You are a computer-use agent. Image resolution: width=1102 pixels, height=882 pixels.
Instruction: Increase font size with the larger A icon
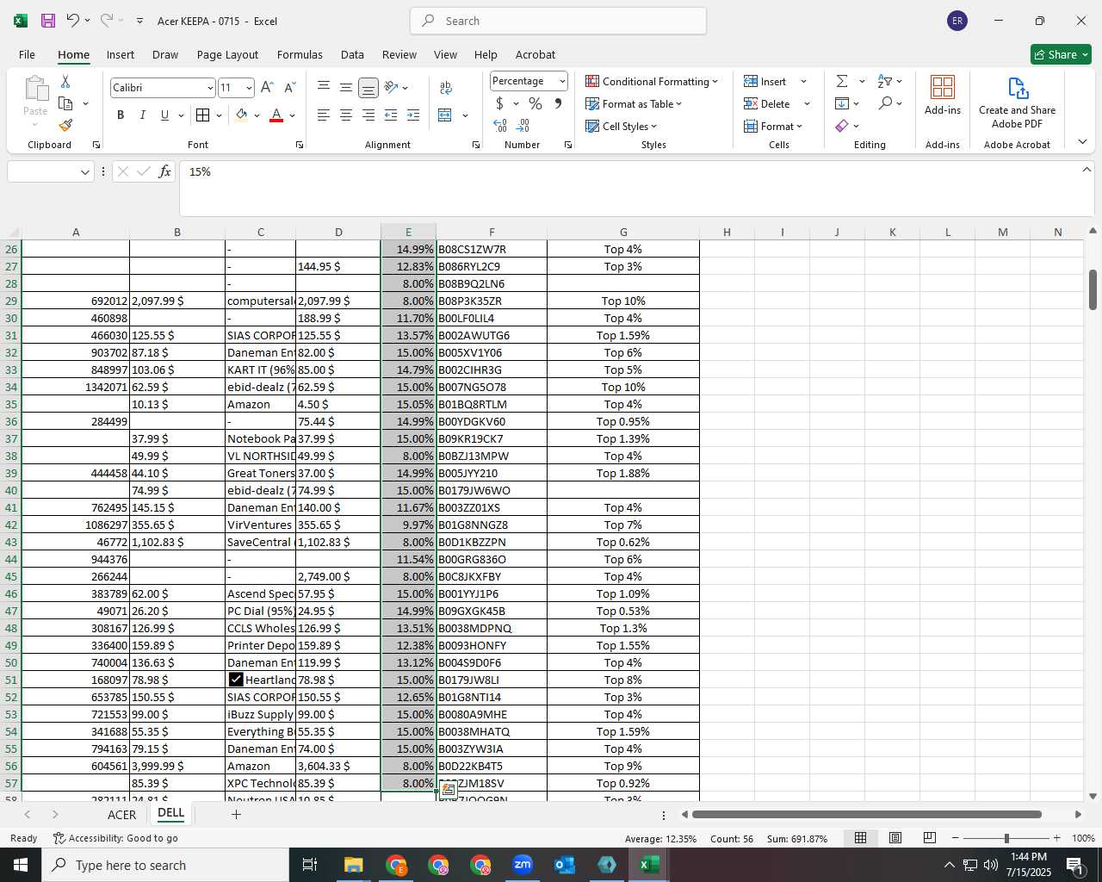click(x=267, y=87)
